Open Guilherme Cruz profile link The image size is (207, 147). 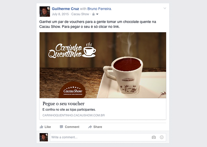[65, 9]
